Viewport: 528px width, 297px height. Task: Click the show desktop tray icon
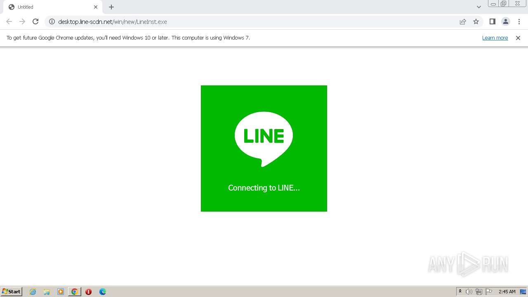(x=523, y=292)
